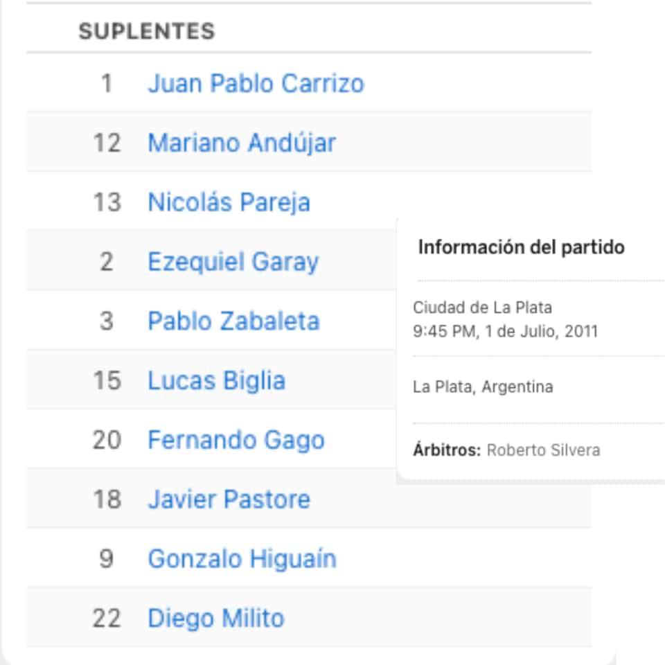Click the Pablo Zabaleta link
Screen dimensions: 665x665
(234, 321)
